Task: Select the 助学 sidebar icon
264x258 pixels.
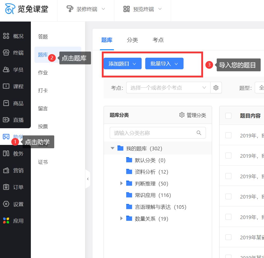Action: (x=6, y=136)
